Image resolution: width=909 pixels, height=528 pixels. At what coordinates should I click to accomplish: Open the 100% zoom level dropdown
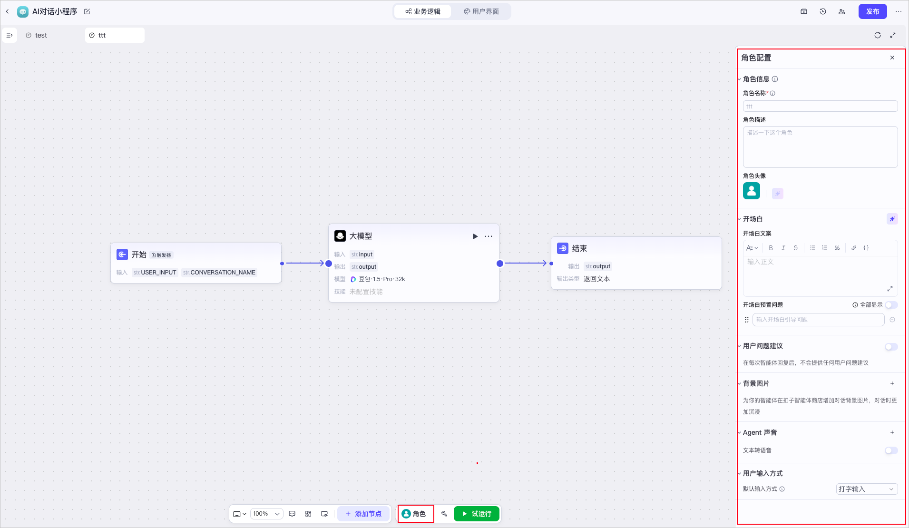tap(266, 514)
